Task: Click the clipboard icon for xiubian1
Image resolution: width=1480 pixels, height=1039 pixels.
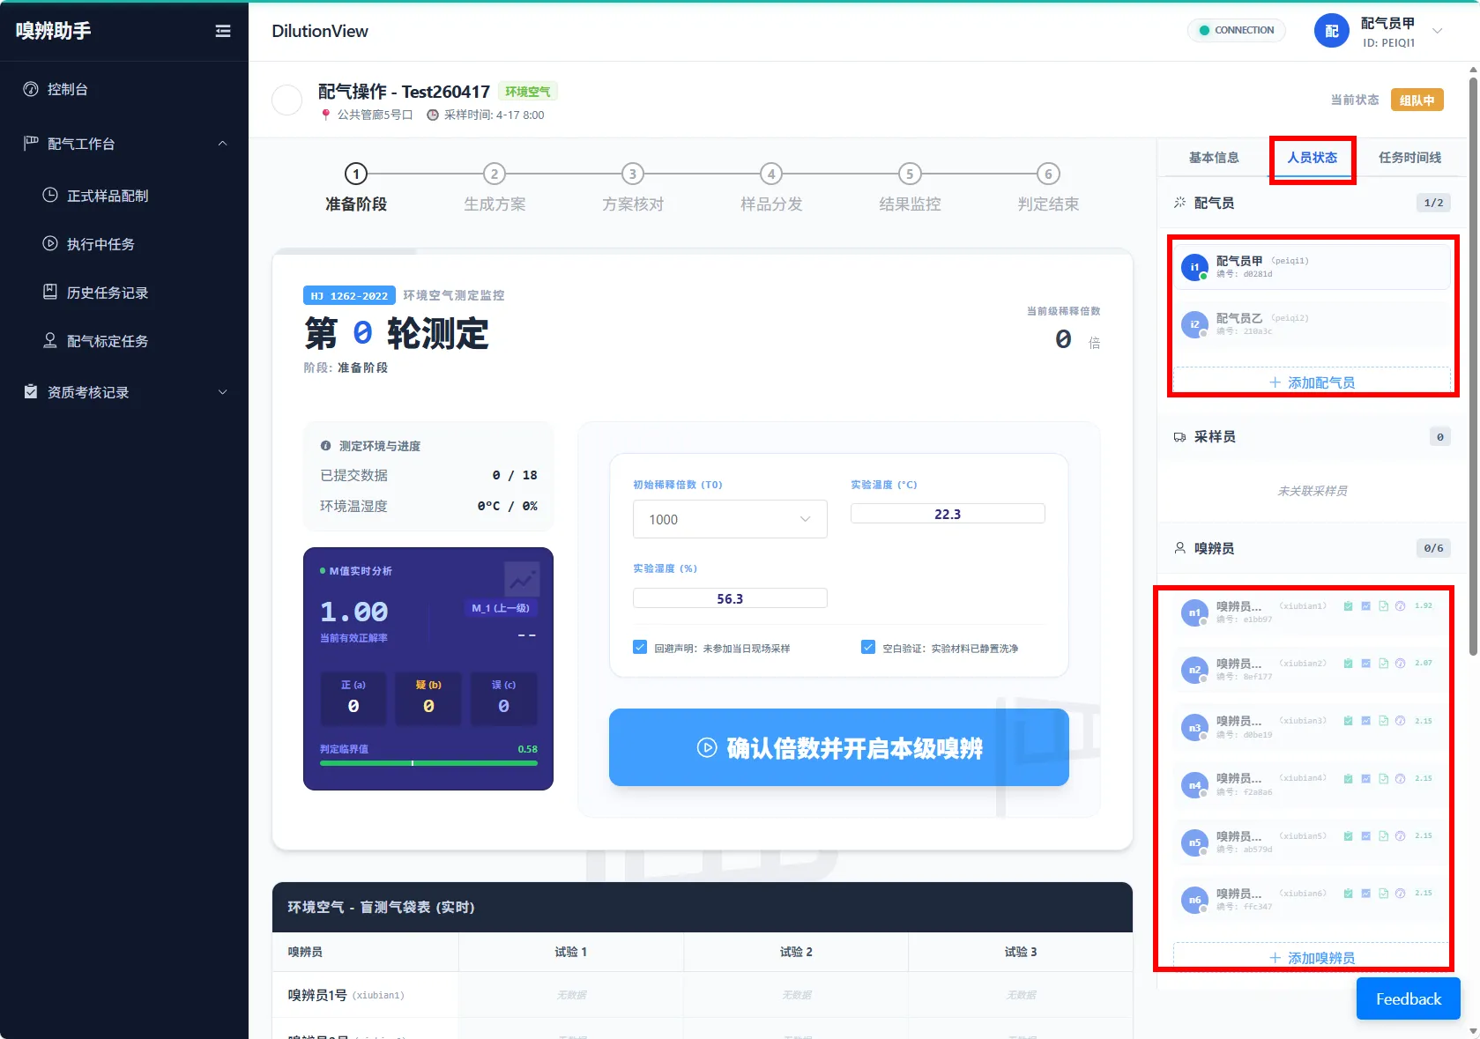Action: click(x=1348, y=606)
